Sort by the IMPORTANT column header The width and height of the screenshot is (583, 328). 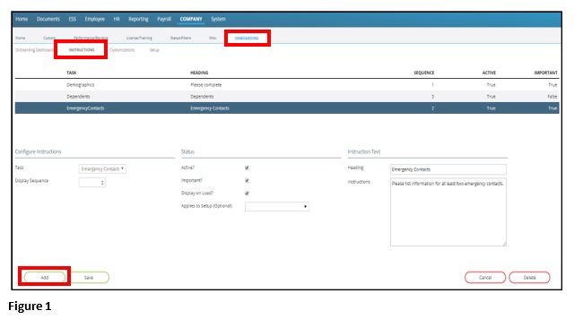click(x=546, y=73)
